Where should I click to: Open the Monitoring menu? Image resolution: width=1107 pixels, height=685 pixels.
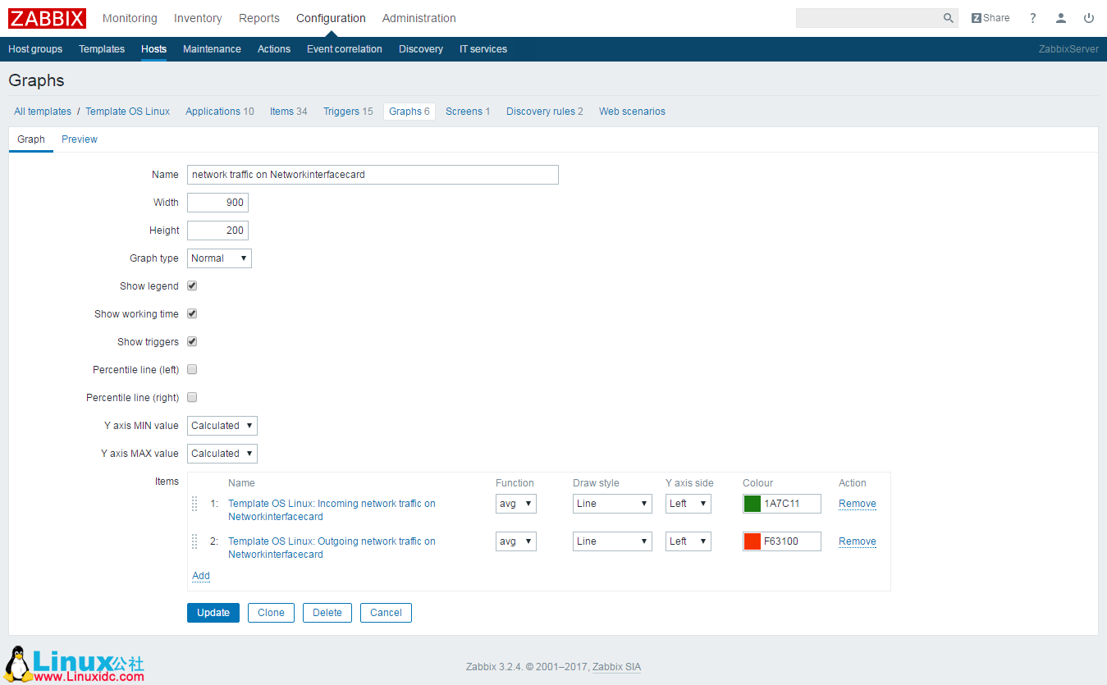pyautogui.click(x=130, y=17)
